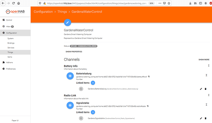Click the OFFLINE - COMMUNICATION_ERROR status badge
Viewport: 212px width, 123px height.
84,46
